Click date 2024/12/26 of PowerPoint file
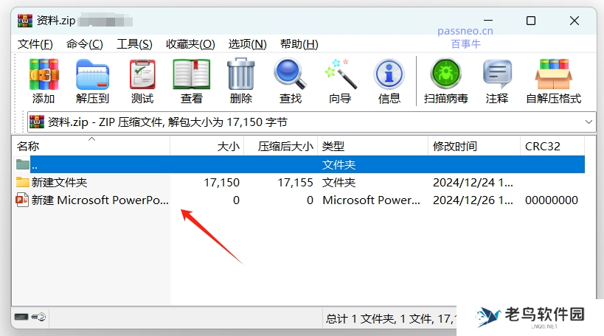 coord(473,200)
